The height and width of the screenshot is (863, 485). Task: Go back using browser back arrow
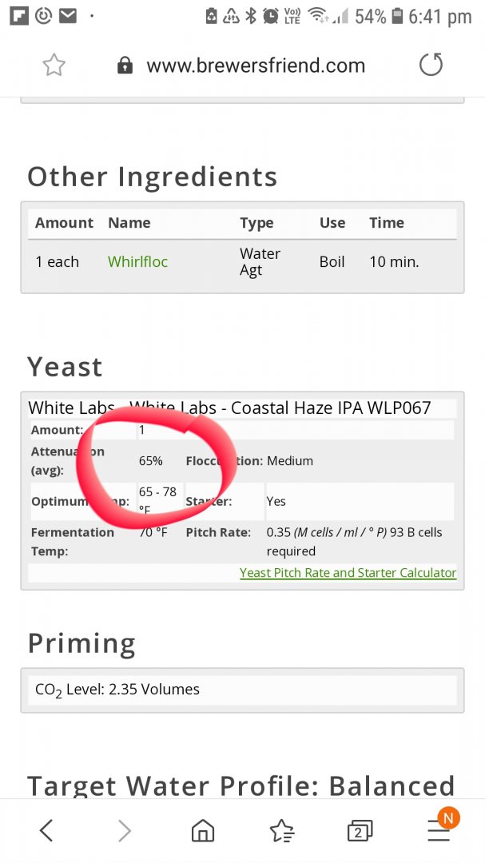(x=46, y=831)
